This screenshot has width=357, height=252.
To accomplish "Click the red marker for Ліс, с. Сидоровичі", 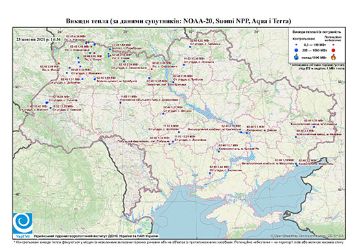I will [152, 69].
